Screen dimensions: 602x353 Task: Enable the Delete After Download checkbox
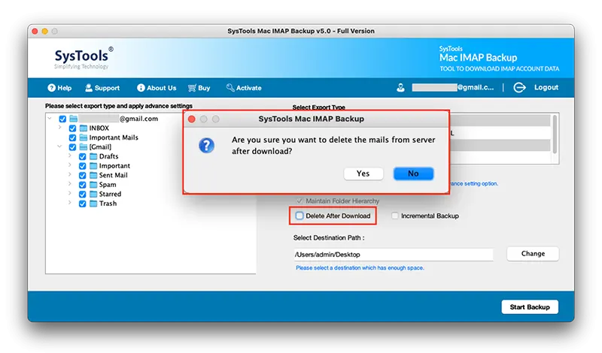pyautogui.click(x=299, y=216)
